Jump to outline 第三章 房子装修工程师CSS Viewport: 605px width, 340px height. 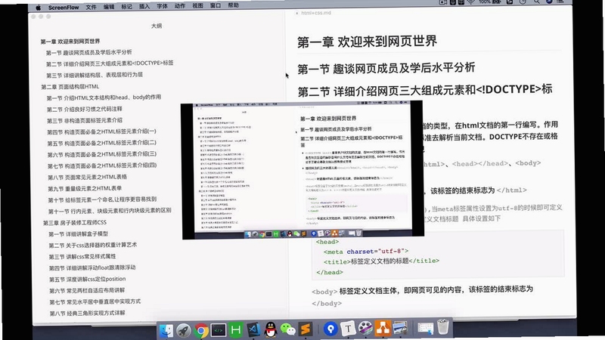pos(75,223)
